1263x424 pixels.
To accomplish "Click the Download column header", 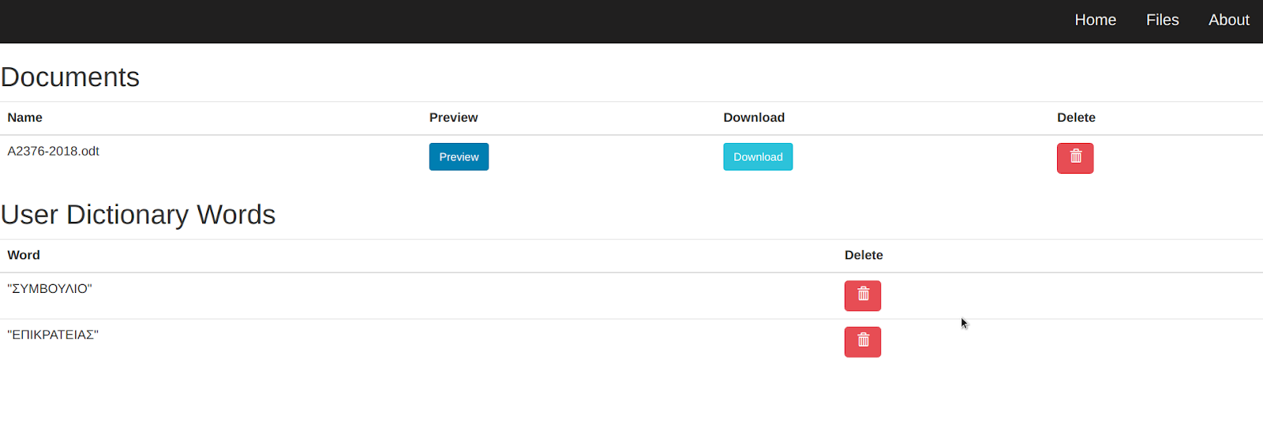I will click(754, 118).
